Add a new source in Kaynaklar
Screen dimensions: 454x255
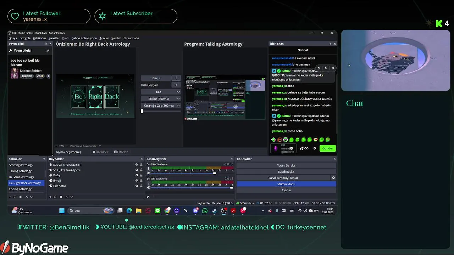pos(50,197)
